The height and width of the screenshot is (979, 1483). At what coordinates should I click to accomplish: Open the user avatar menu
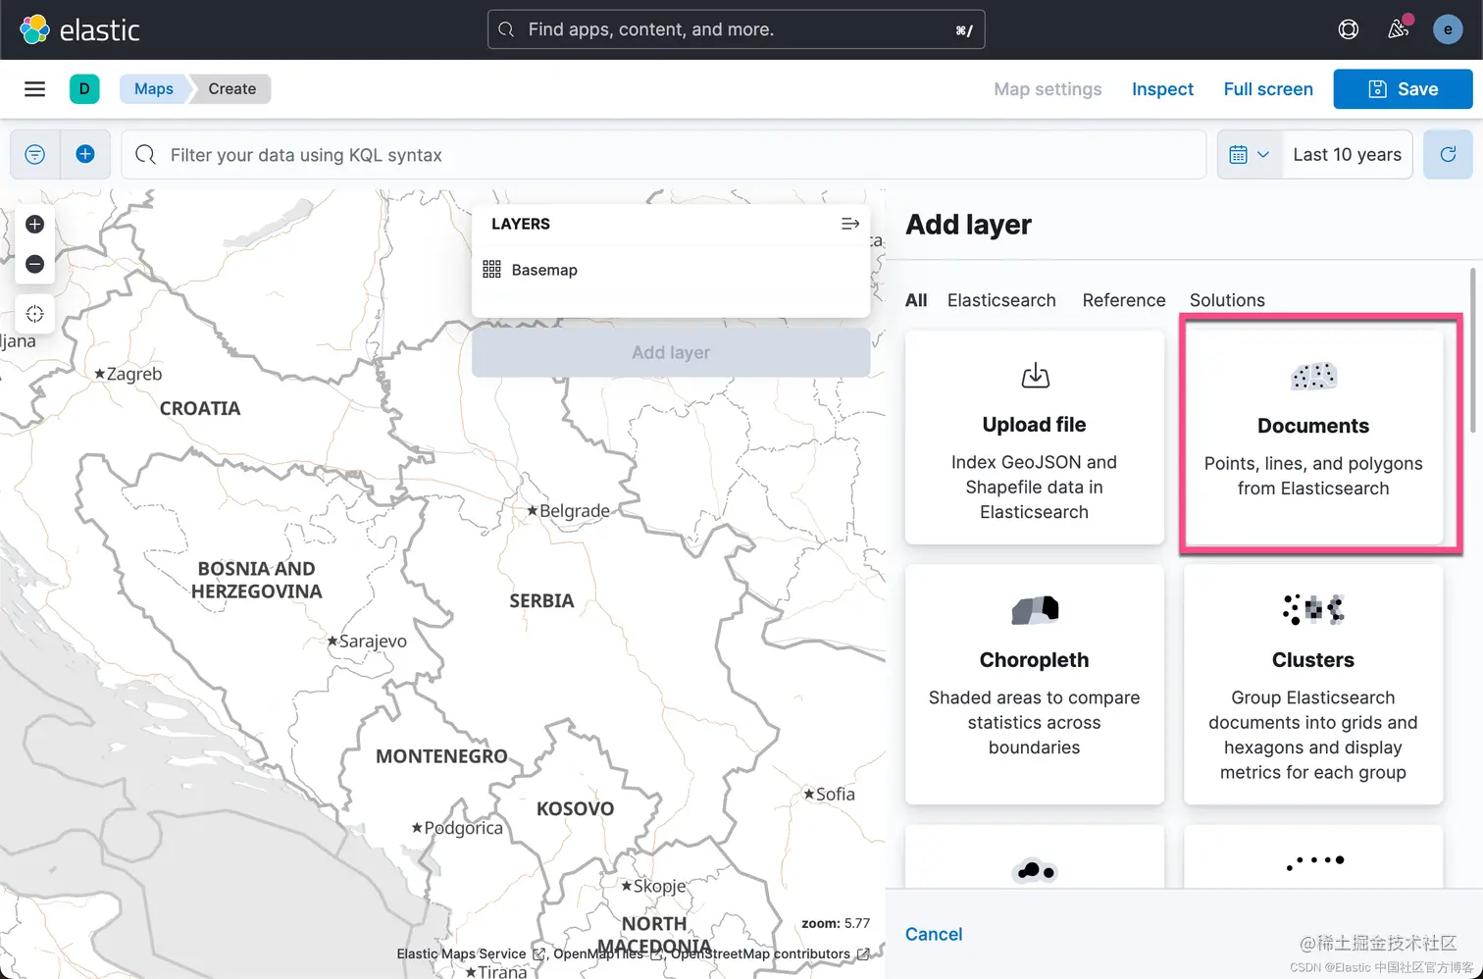pos(1448,29)
